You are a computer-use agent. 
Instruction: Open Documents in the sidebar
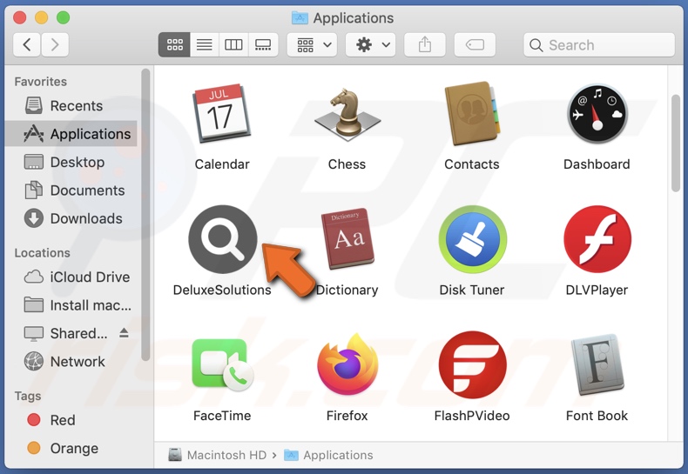(x=71, y=190)
